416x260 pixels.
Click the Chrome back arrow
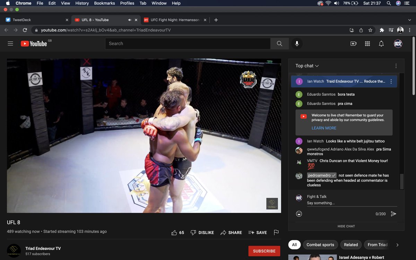point(6,30)
